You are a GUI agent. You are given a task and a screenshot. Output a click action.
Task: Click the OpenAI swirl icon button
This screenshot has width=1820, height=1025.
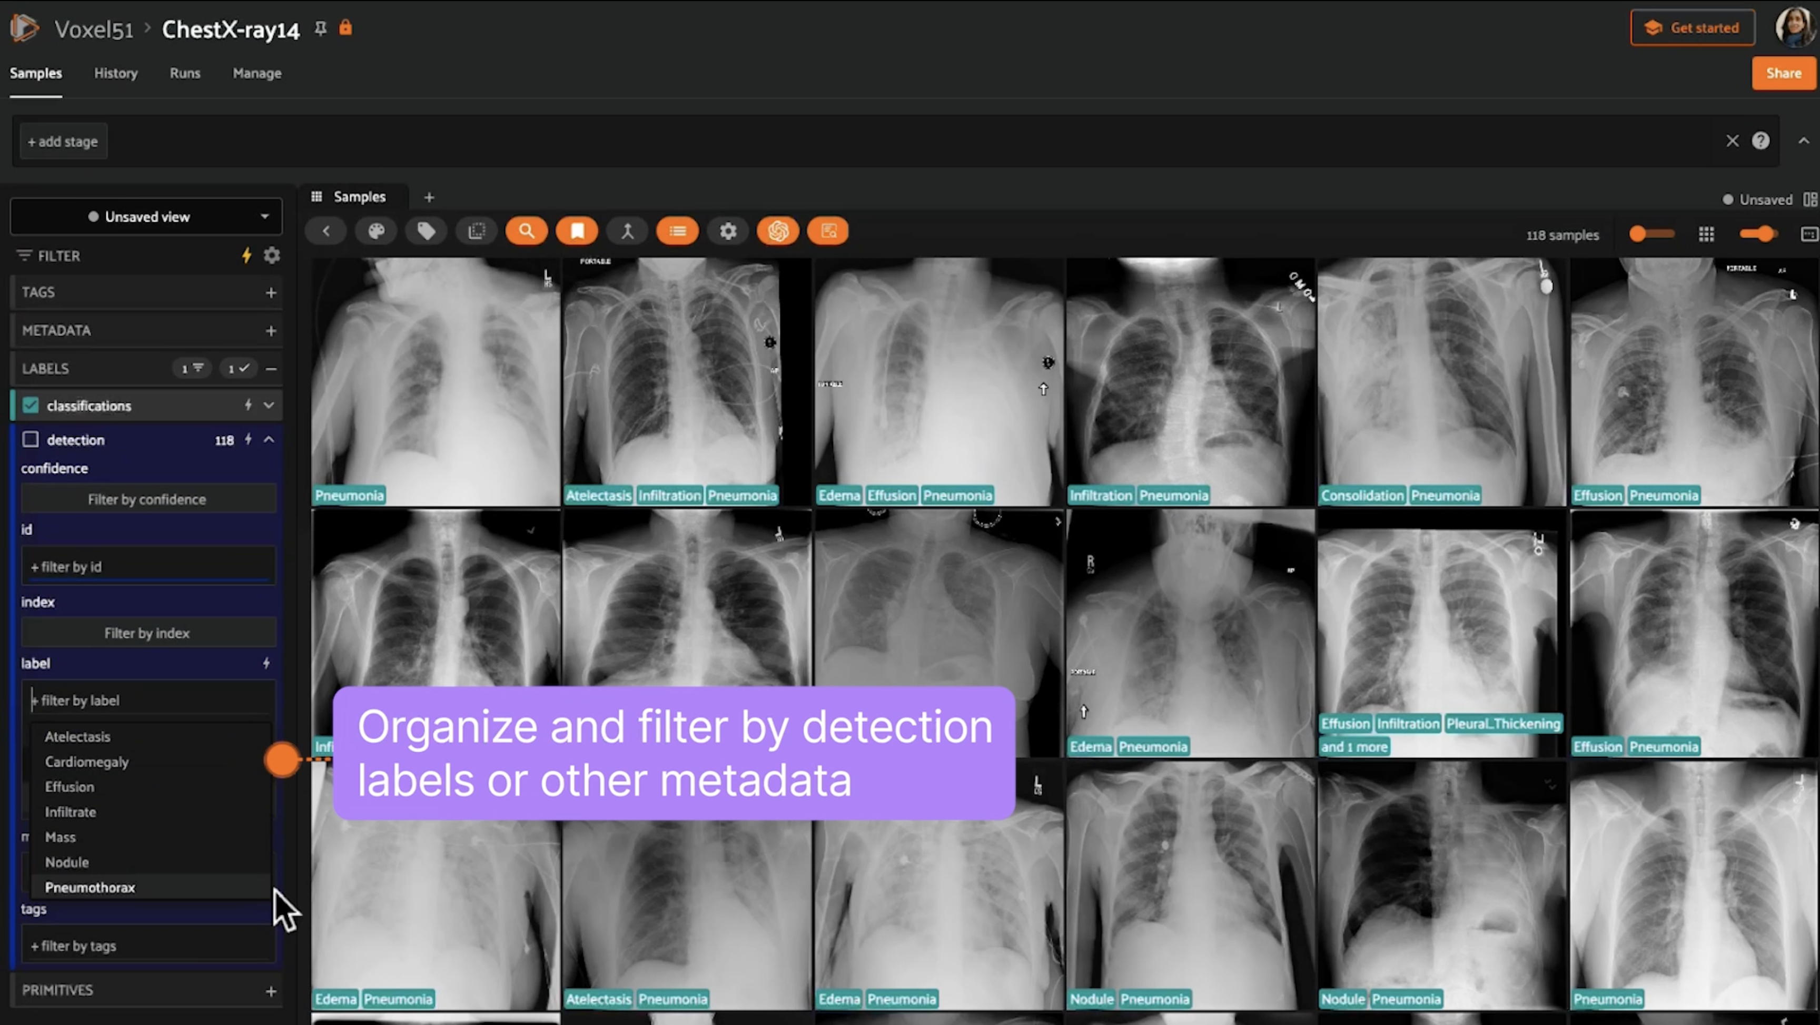(778, 231)
